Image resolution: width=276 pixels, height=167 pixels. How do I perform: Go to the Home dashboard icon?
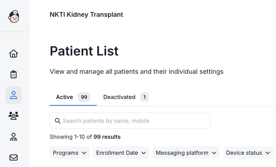(14, 53)
